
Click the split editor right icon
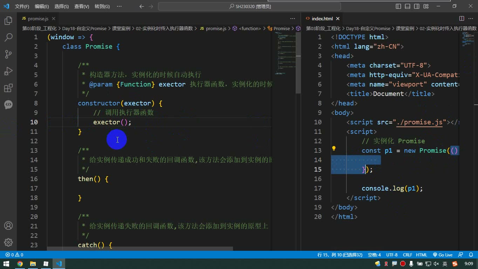[x=462, y=19]
